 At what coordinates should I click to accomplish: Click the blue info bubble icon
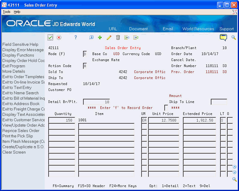pos(91,37)
